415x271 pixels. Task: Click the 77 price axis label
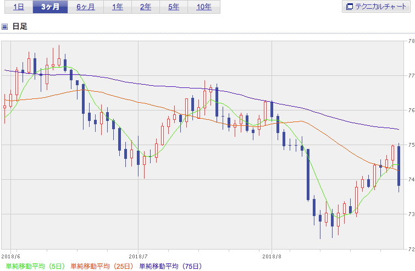coord(411,76)
